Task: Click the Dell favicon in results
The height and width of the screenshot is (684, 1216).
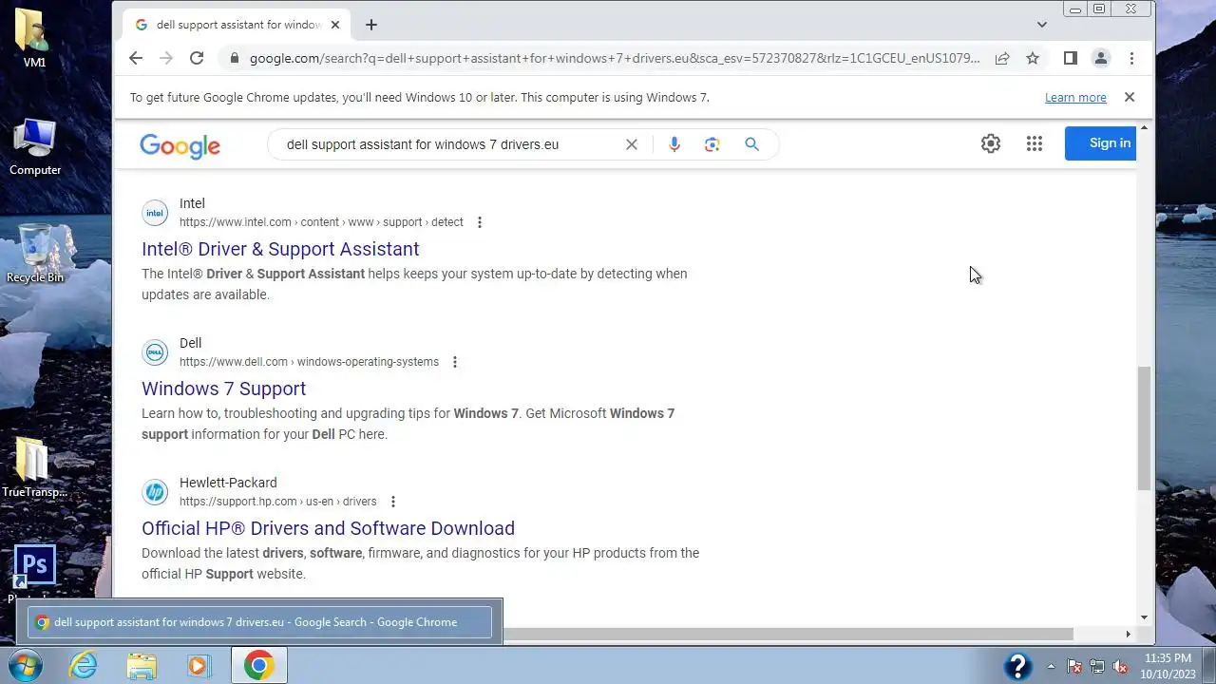Action: coord(155,352)
